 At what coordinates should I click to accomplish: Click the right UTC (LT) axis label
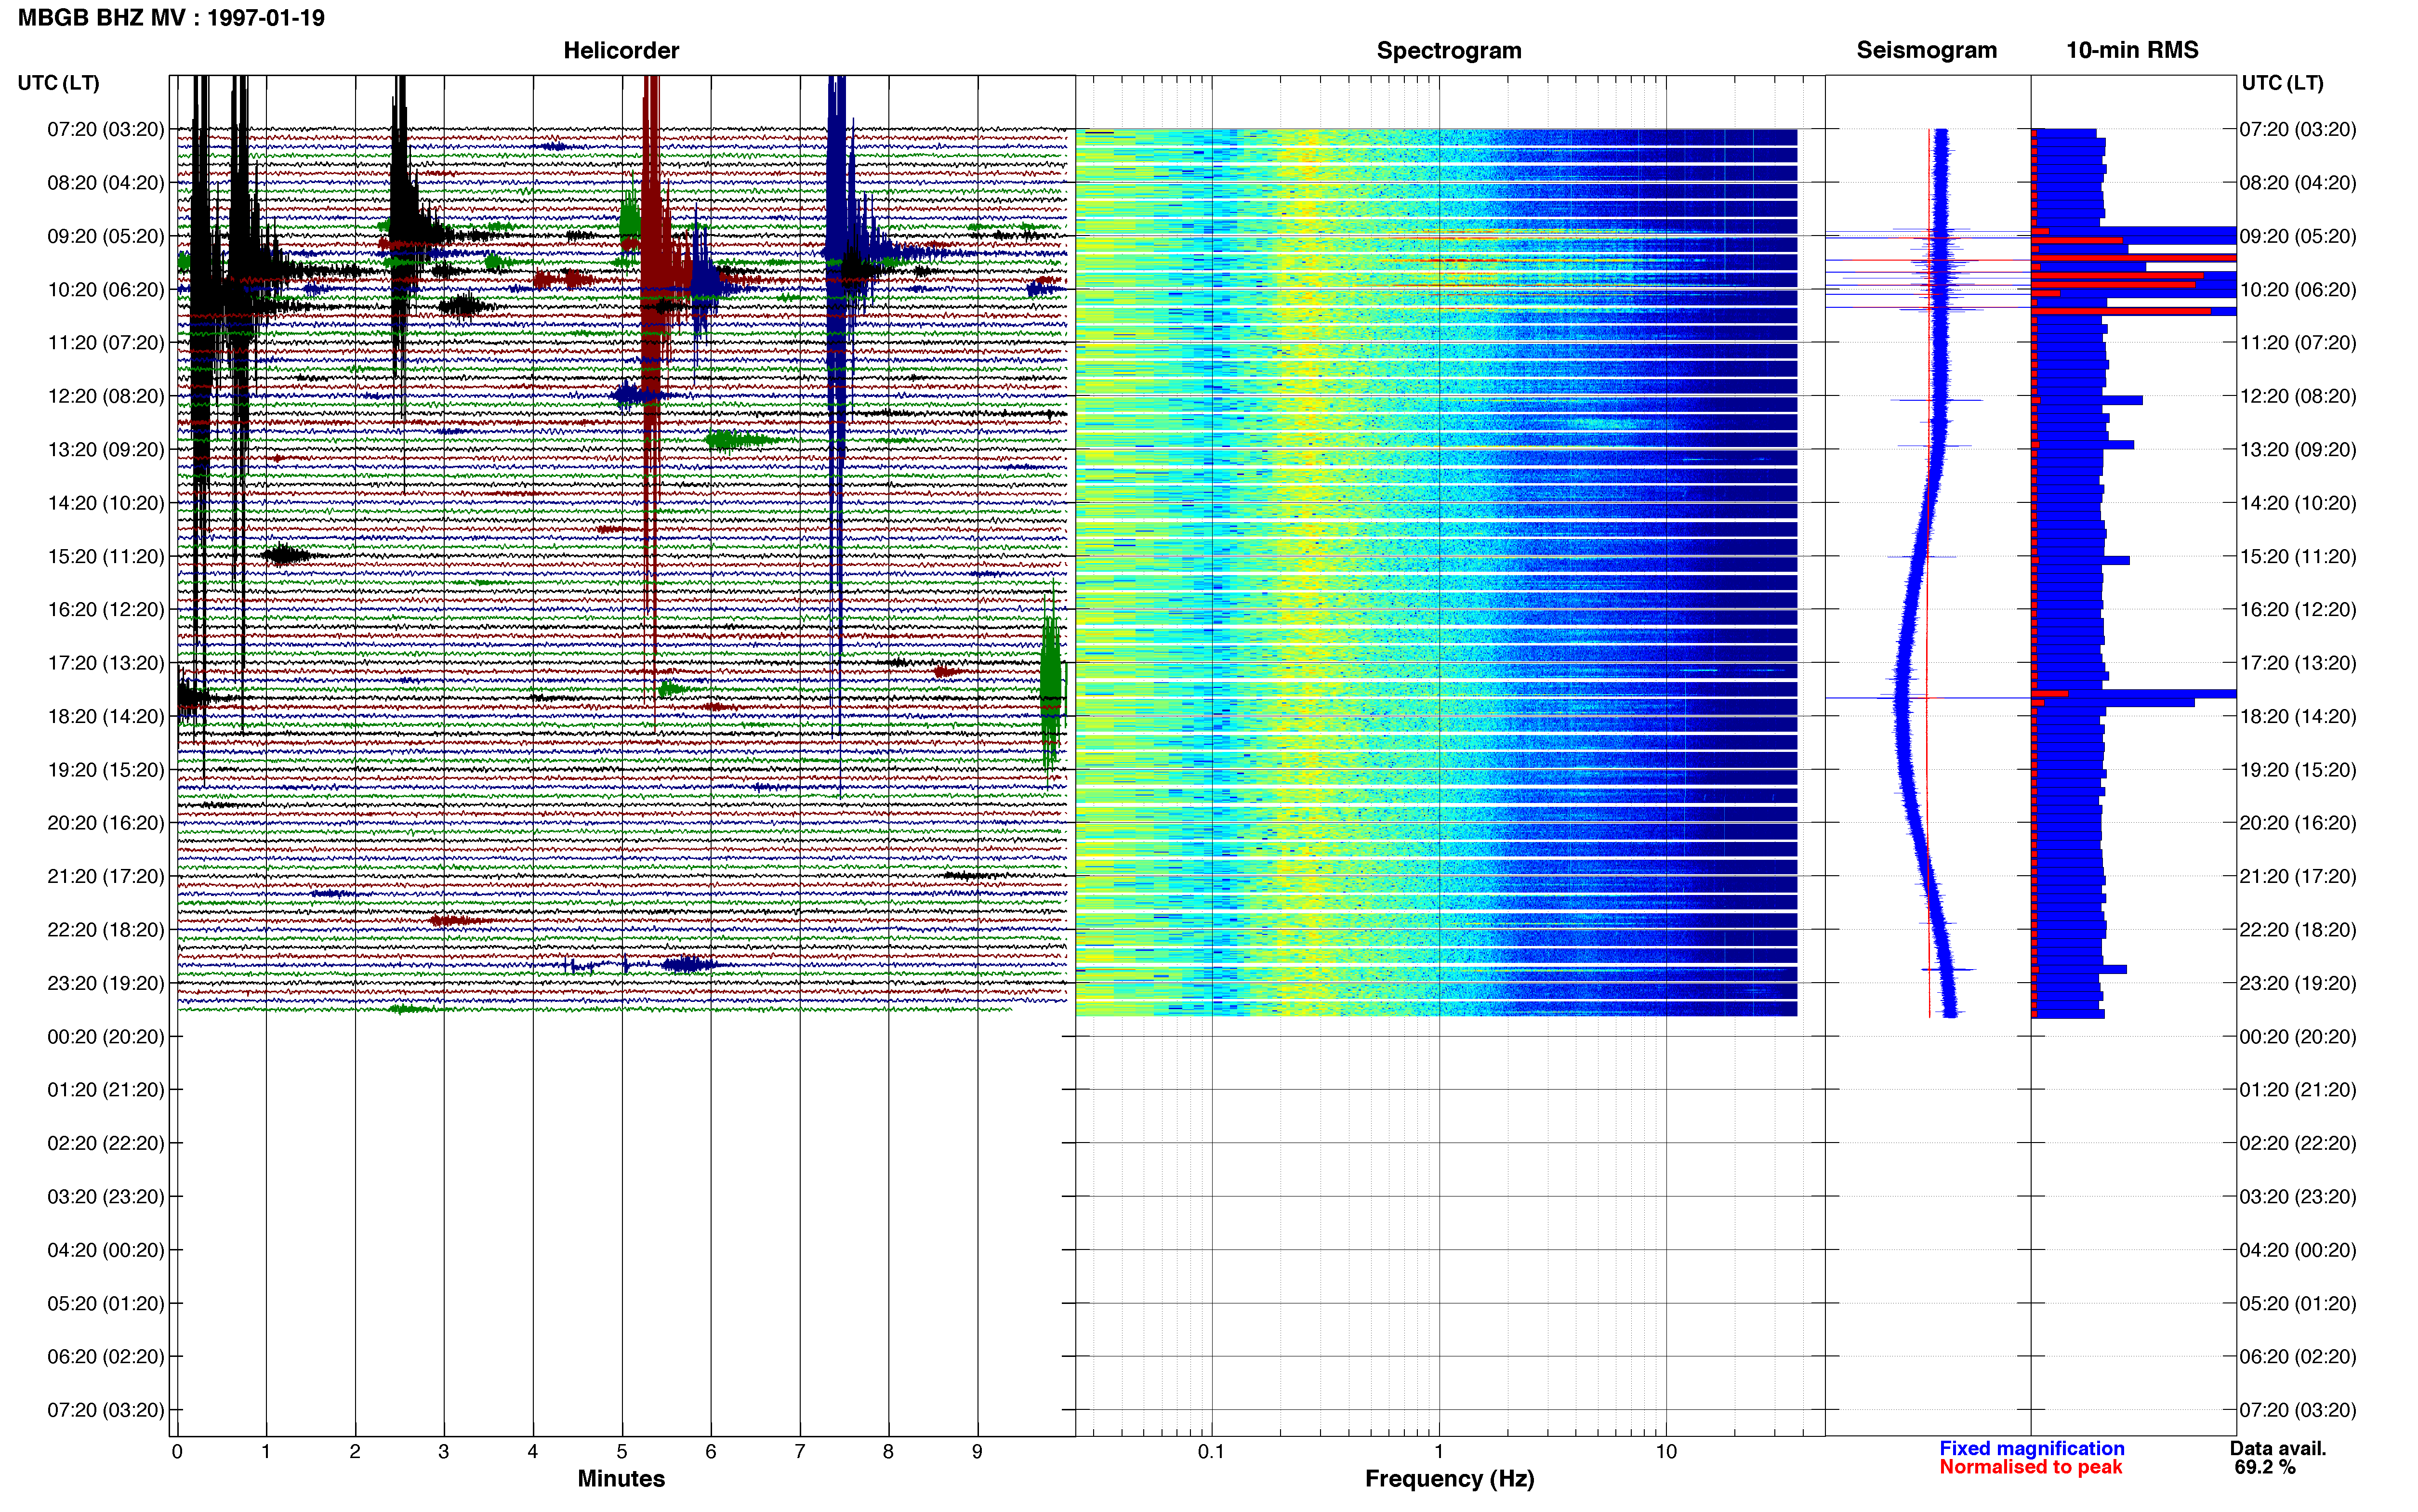coord(2282,83)
